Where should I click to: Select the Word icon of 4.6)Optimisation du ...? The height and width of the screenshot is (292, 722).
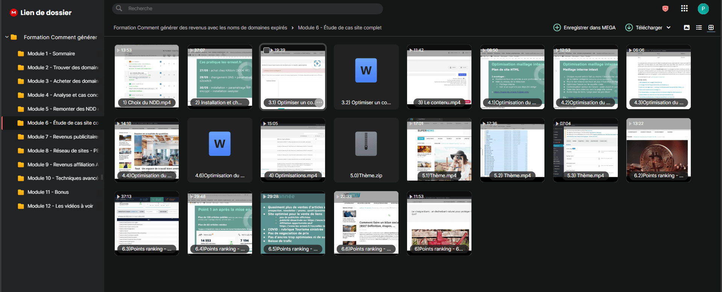(x=220, y=144)
